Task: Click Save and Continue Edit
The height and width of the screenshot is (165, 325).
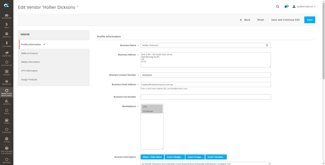Action: pyautogui.click(x=285, y=20)
